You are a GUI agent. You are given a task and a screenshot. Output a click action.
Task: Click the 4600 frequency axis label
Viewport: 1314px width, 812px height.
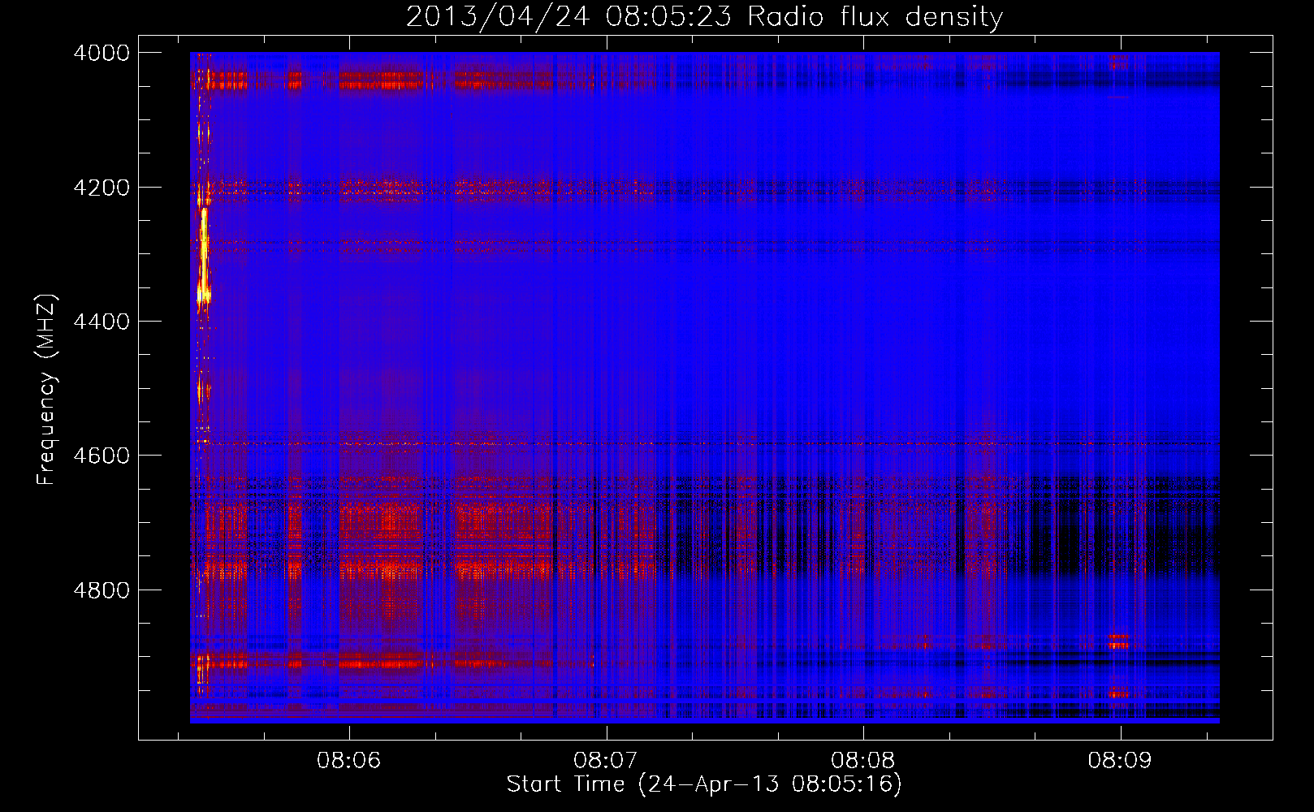[x=102, y=456]
